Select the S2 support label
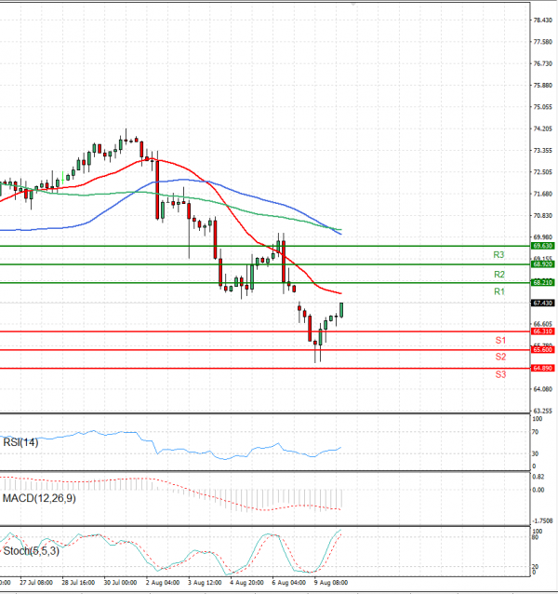The width and height of the screenshot is (558, 594). [500, 357]
